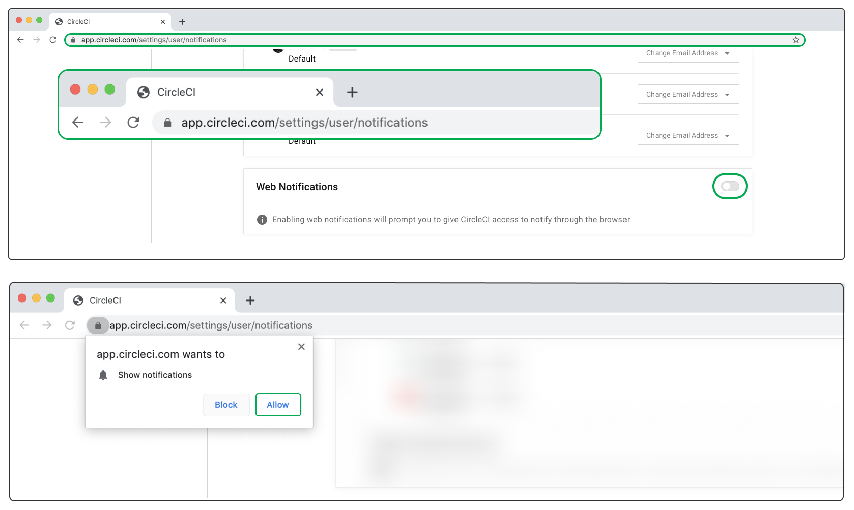Click the top browser address bar URL
The height and width of the screenshot is (510, 854).
coord(154,40)
